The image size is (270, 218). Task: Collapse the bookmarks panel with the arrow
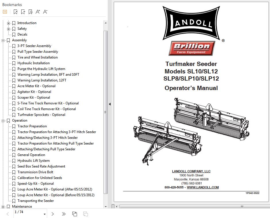pos(110,104)
